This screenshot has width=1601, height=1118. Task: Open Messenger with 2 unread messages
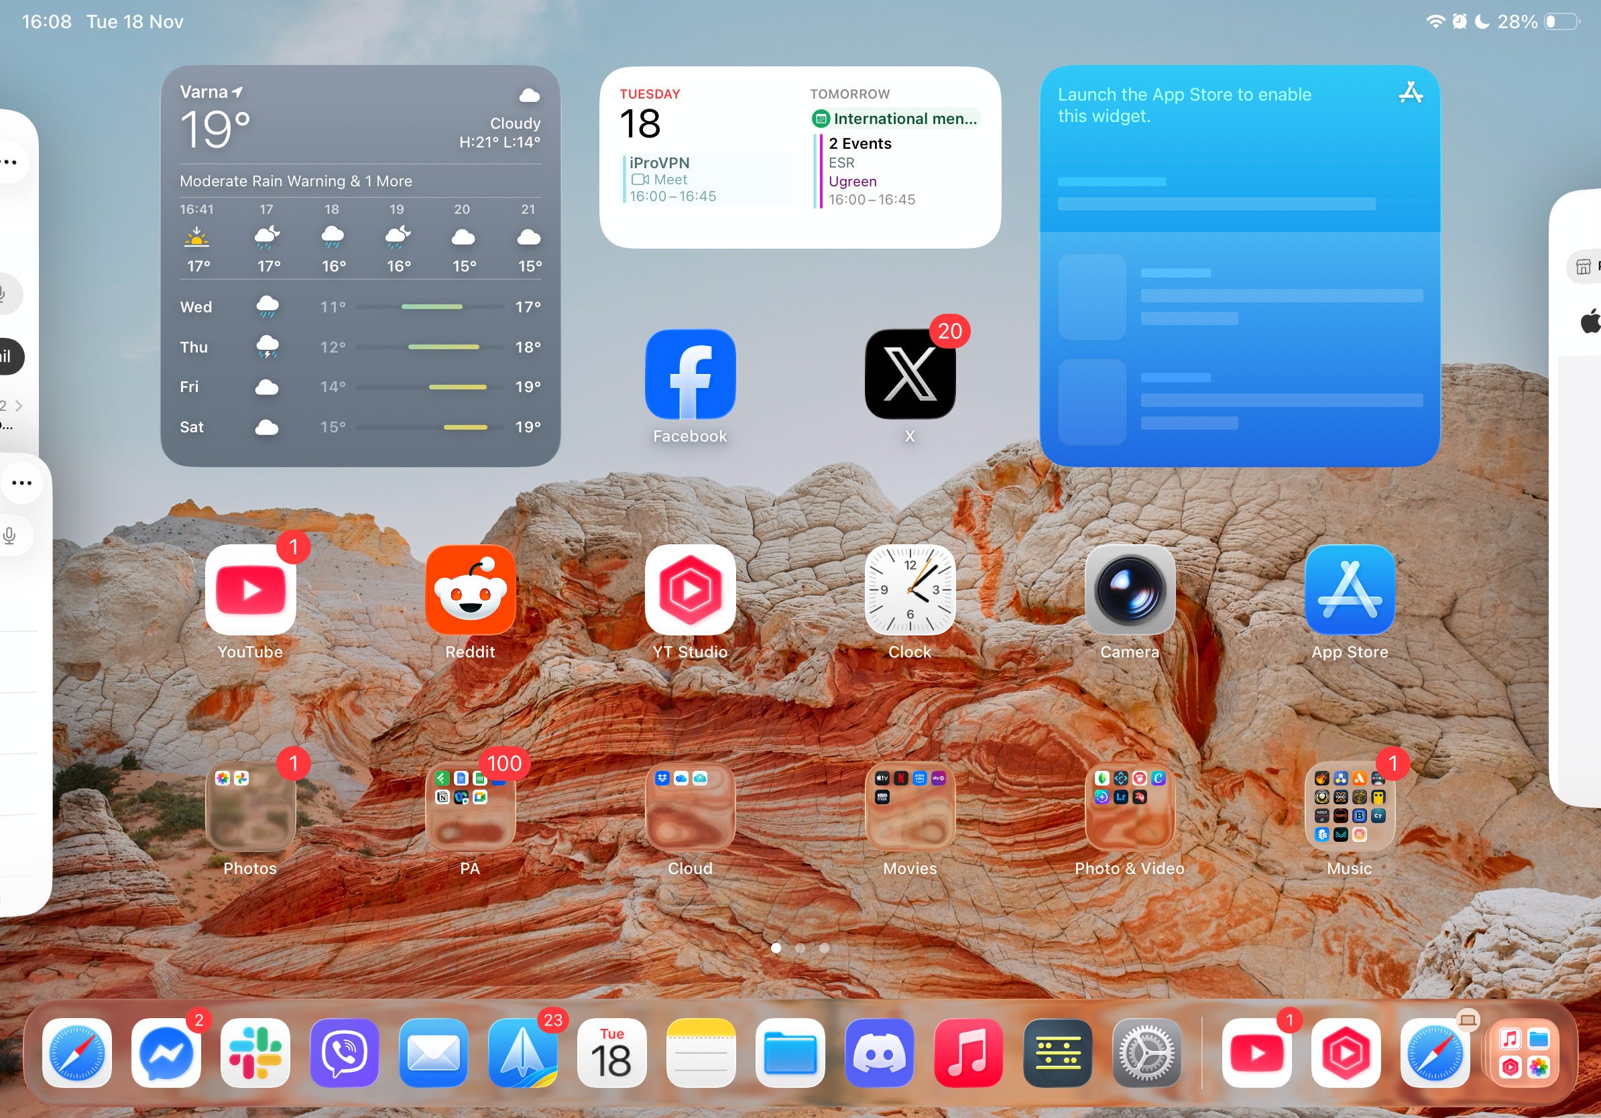(x=165, y=1054)
